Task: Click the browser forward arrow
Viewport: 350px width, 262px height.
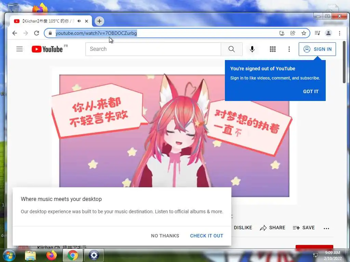Action: [26, 33]
